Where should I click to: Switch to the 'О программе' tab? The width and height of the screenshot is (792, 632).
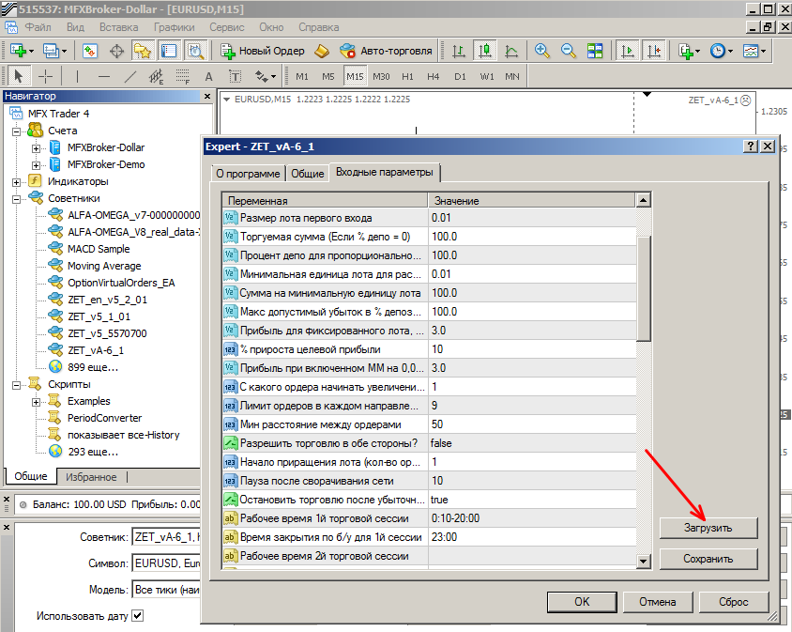(x=248, y=174)
